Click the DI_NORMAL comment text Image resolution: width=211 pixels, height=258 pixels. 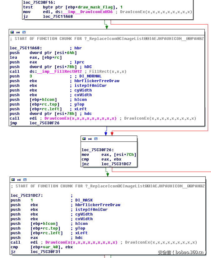[90, 76]
